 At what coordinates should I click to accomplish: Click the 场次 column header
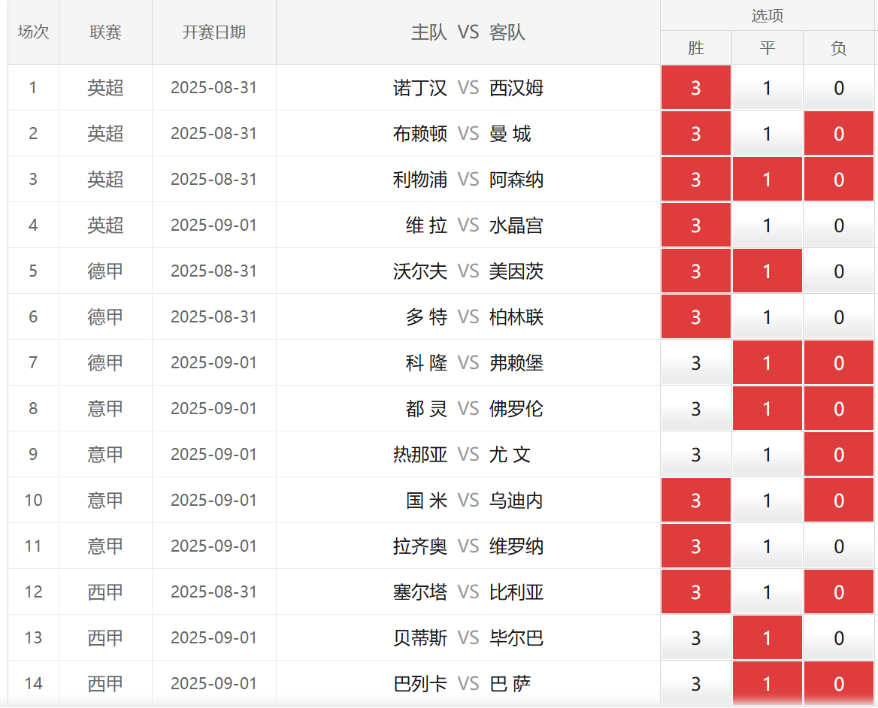click(x=34, y=32)
